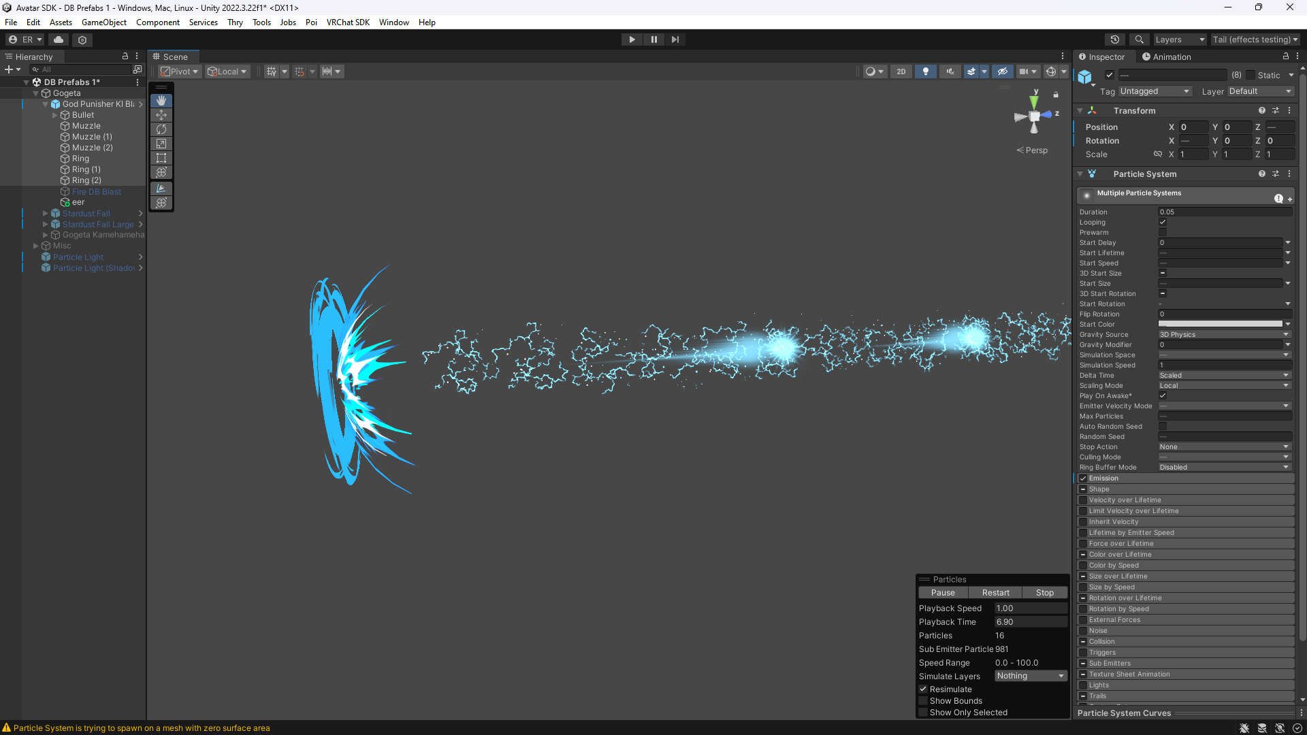The height and width of the screenshot is (735, 1307).
Task: Toggle scene lighting bulb icon
Action: [x=925, y=71]
